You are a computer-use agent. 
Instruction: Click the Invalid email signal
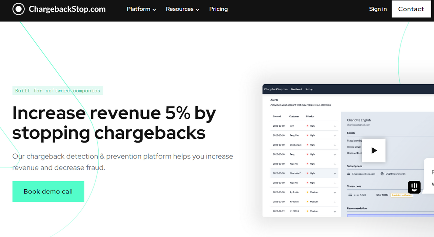click(x=354, y=147)
